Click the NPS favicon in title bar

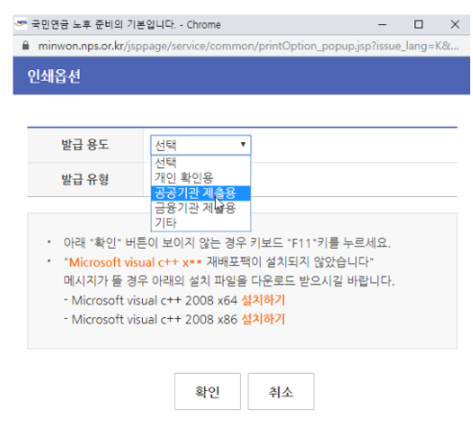pyautogui.click(x=21, y=24)
